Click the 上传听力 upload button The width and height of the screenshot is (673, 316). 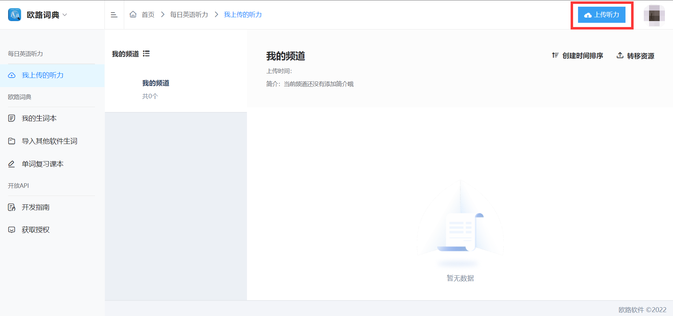pos(602,15)
